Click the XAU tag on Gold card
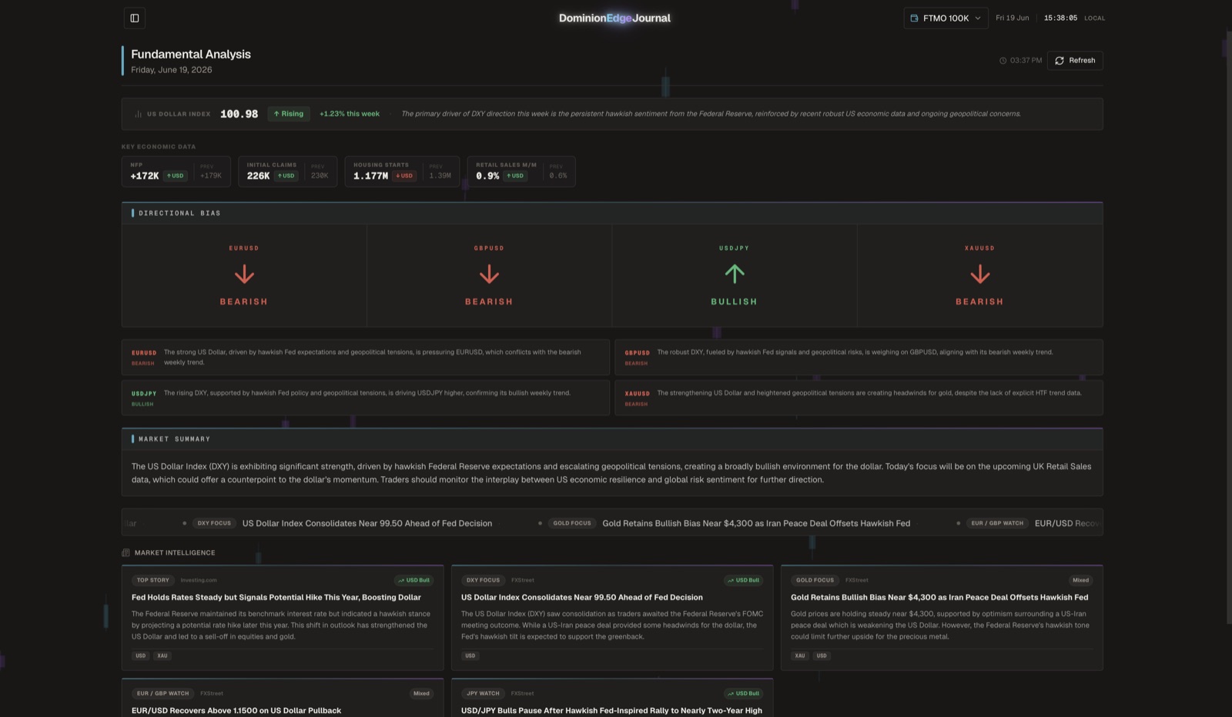The height and width of the screenshot is (717, 1232). 800,655
